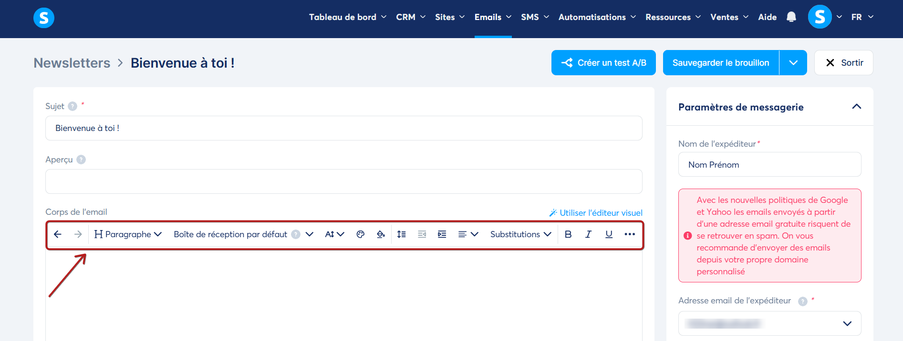Screen dimensions: 903x341
Task: Click Utiliser l'éditeur visuel link
Action: (596, 213)
